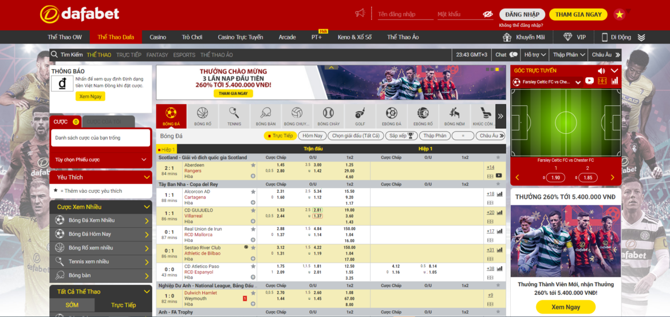The image size is (670, 317).
Task: Toggle the Hôm Nay today filter
Action: [312, 136]
